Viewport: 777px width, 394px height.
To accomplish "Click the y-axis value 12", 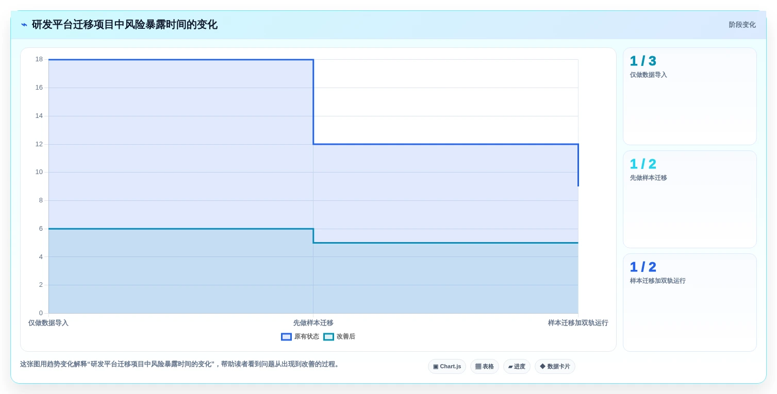I will point(39,144).
